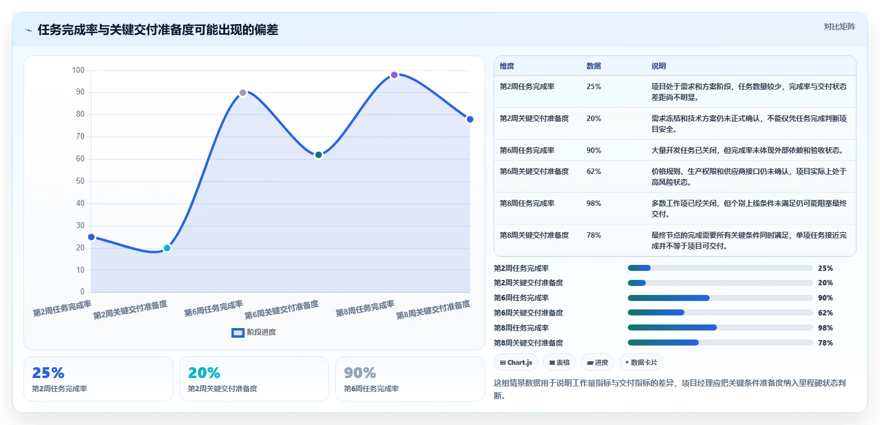Click the 98% value in the table
This screenshot has width=880, height=425.
pos(593,203)
